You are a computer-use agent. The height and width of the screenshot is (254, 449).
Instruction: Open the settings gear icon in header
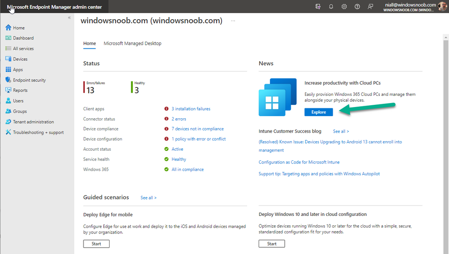344,6
